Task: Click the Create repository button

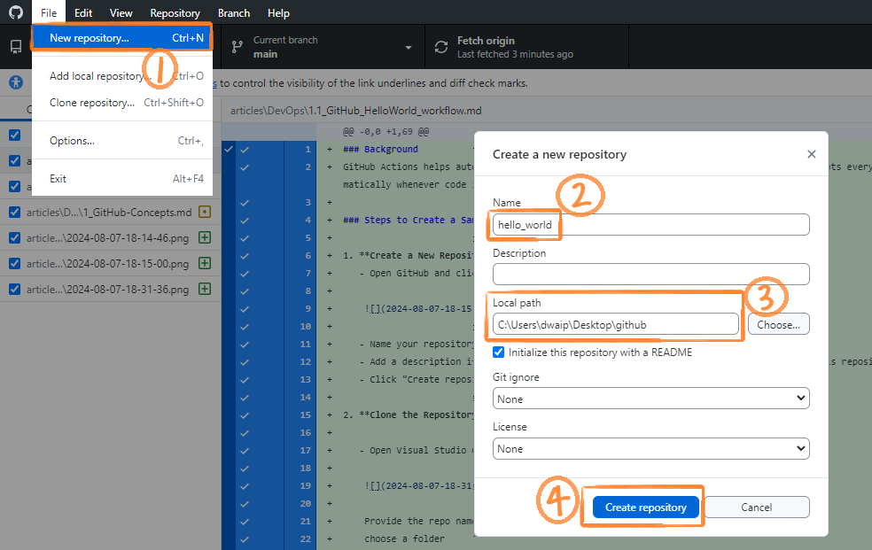Action: pyautogui.click(x=646, y=507)
